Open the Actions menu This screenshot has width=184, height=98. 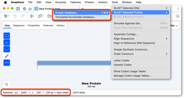(103, 2)
